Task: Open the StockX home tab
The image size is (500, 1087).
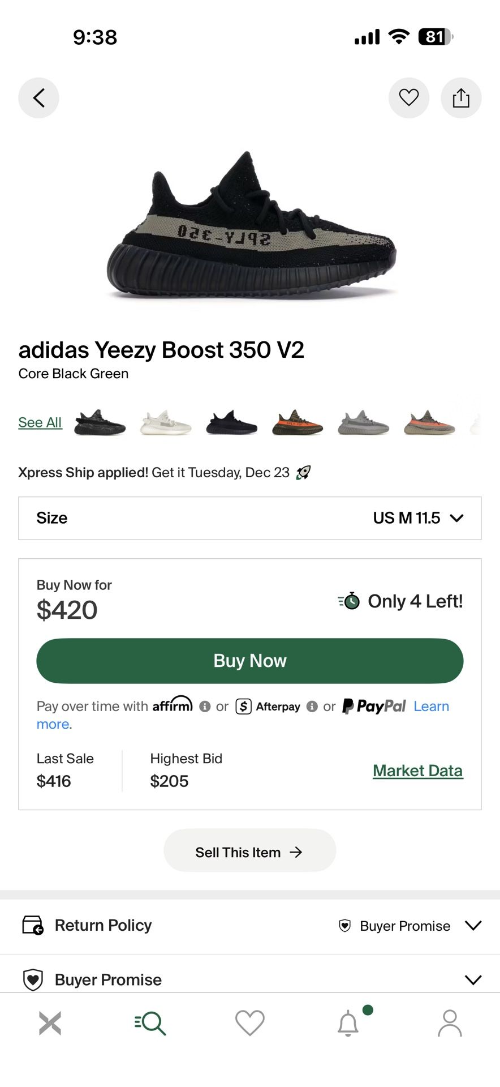Action: [50, 1023]
